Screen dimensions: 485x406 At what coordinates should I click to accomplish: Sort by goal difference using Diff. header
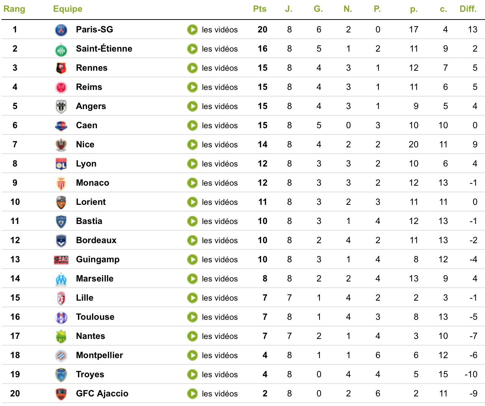coord(468,9)
